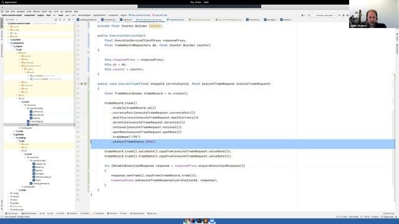Open the run configuration dropdown
The width and height of the screenshot is (399, 224).
[x=325, y=15]
